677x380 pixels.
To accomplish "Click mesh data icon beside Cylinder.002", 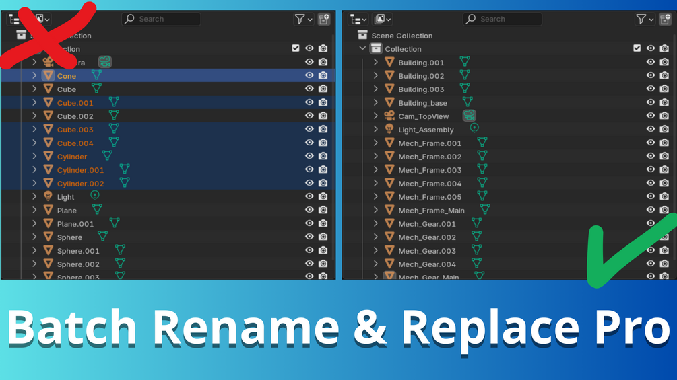I will click(x=125, y=183).
